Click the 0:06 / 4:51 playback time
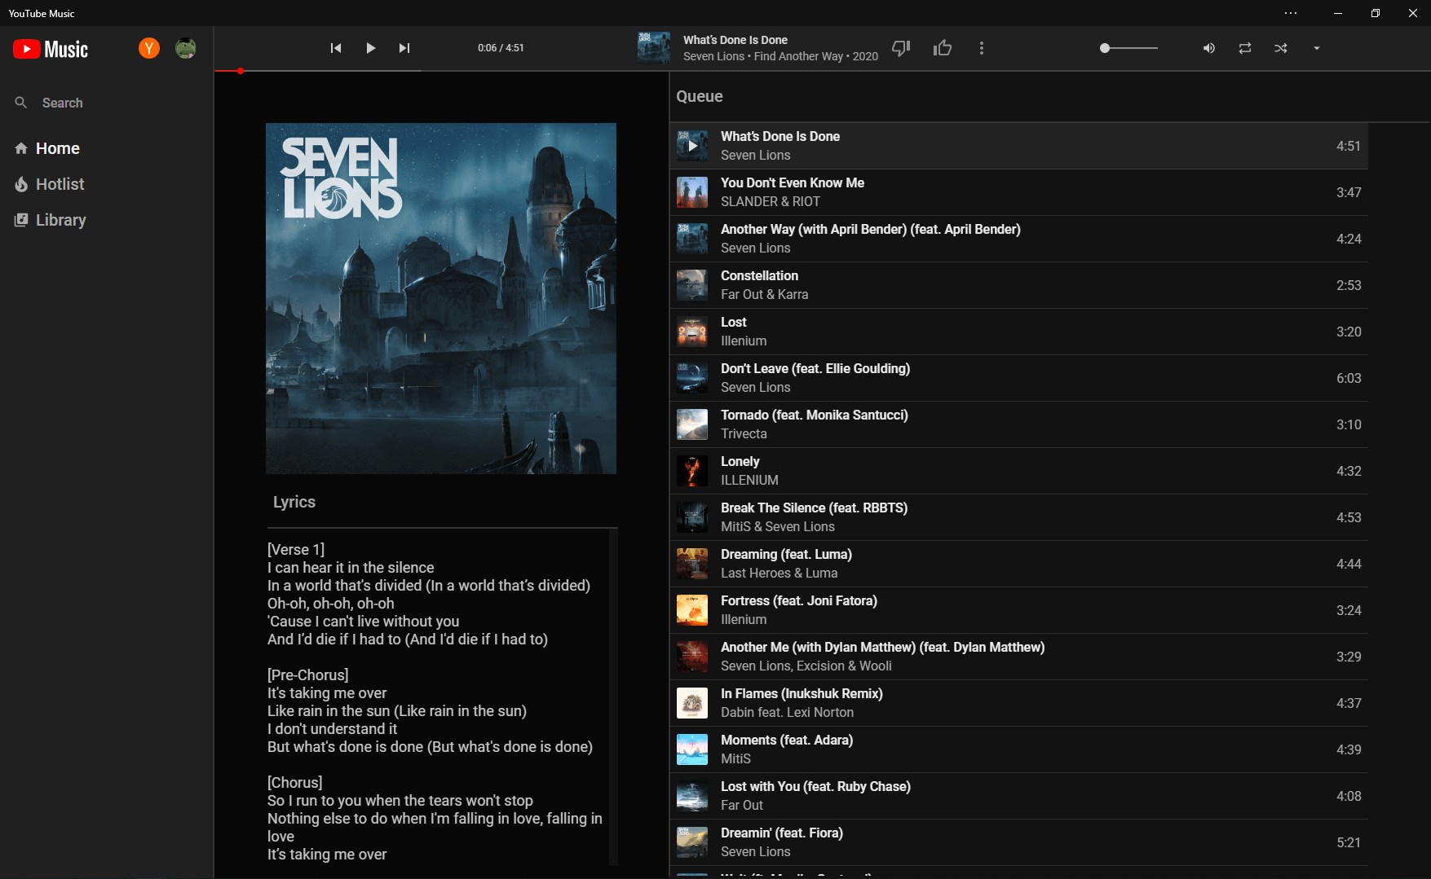The image size is (1431, 879). (x=501, y=48)
